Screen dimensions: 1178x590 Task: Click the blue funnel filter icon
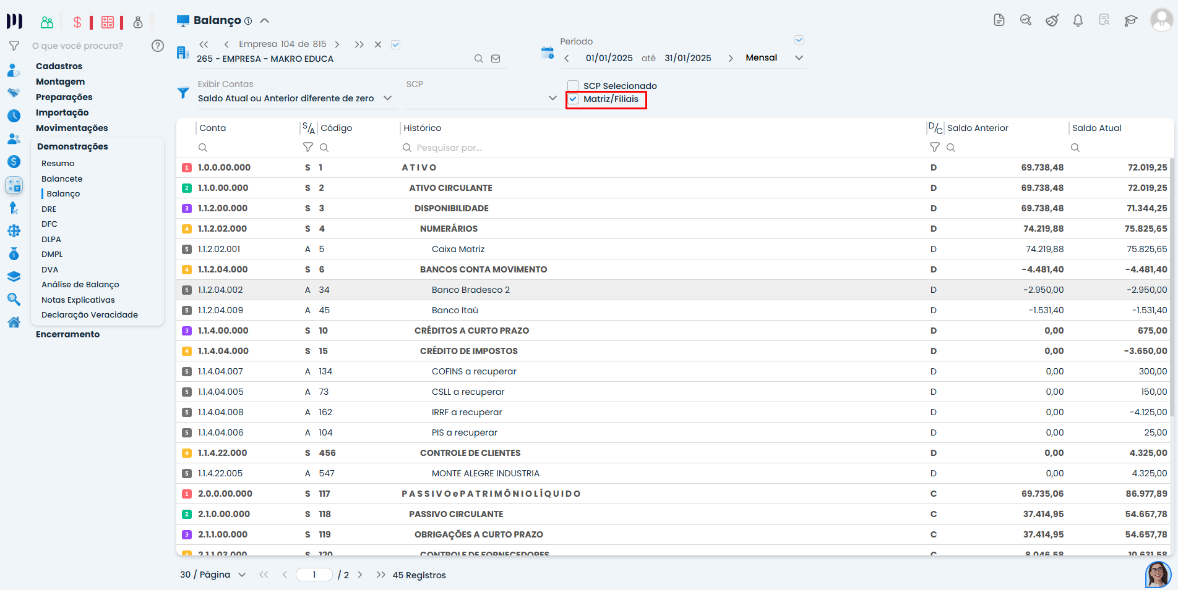tap(183, 93)
